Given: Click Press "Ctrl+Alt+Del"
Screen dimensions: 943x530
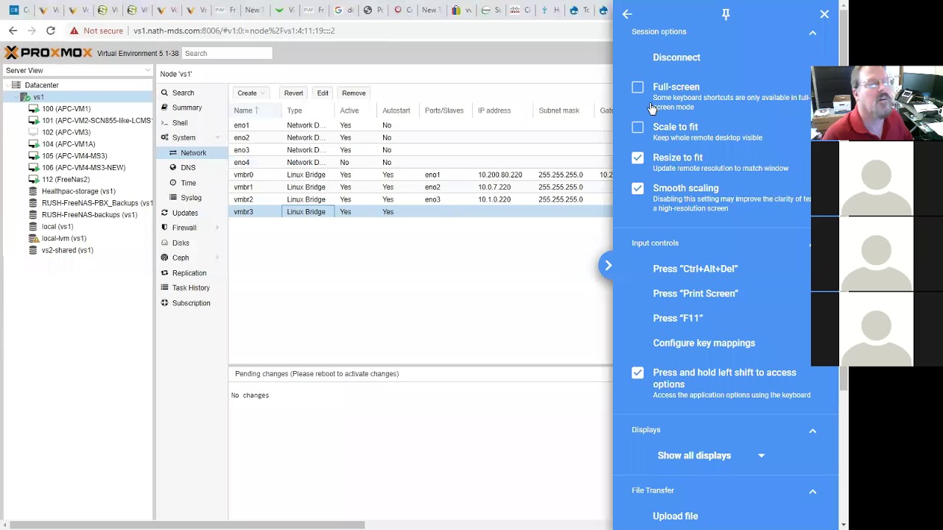Looking at the screenshot, I should pyautogui.click(x=695, y=269).
